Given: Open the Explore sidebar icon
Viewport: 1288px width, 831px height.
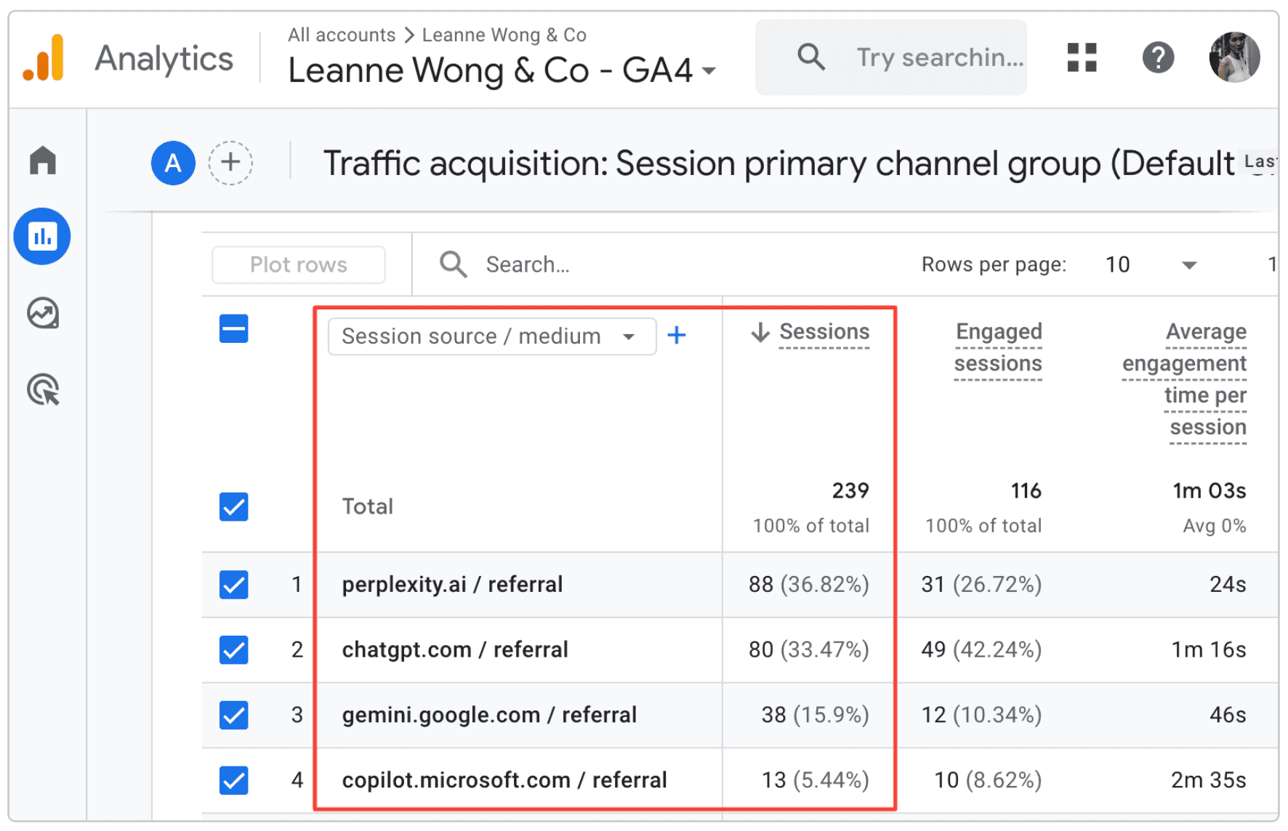Looking at the screenshot, I should pyautogui.click(x=43, y=314).
